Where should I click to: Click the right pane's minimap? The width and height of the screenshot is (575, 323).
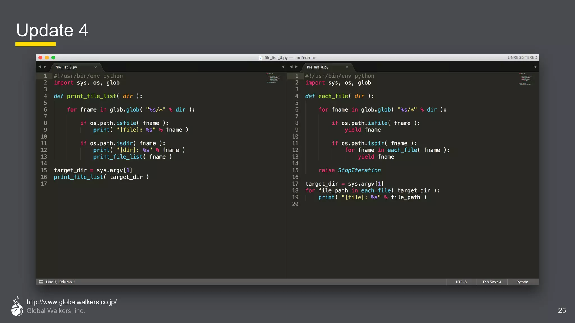click(525, 79)
